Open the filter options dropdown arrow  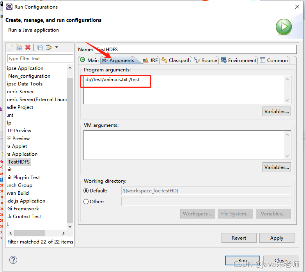[x=57, y=47]
